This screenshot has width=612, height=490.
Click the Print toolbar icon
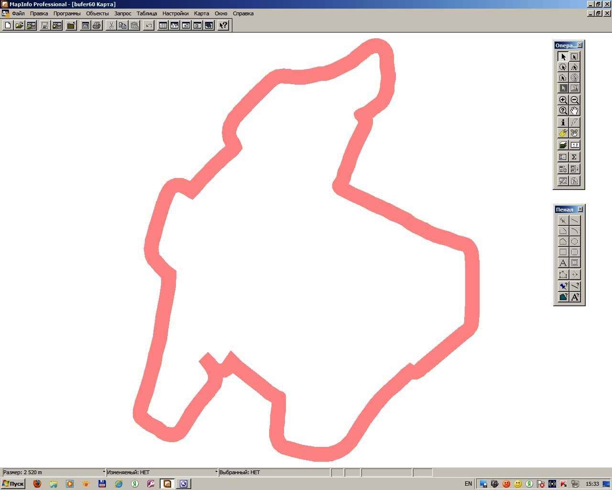tap(97, 25)
